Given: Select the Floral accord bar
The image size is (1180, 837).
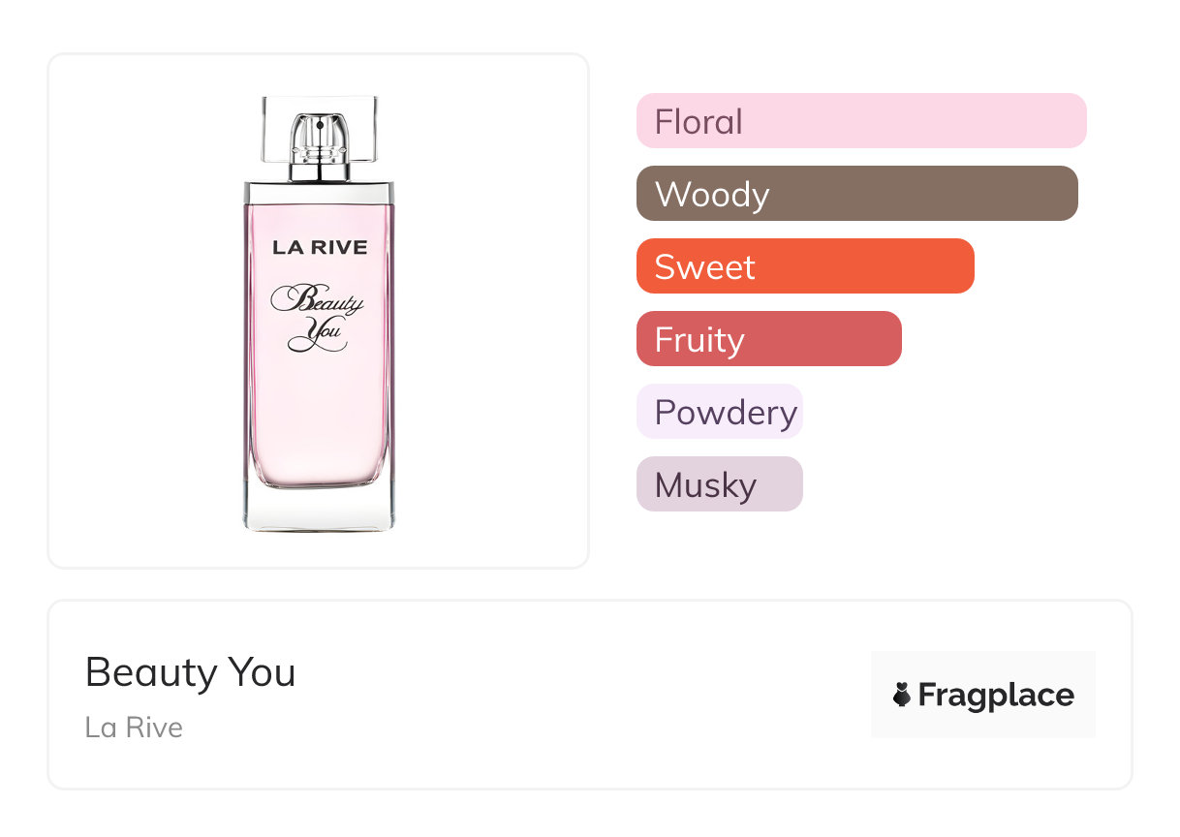Looking at the screenshot, I should pyautogui.click(x=860, y=121).
